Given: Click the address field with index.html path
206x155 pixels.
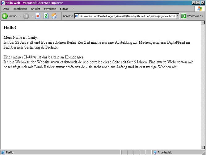Looking at the screenshot, I should pos(127,16).
